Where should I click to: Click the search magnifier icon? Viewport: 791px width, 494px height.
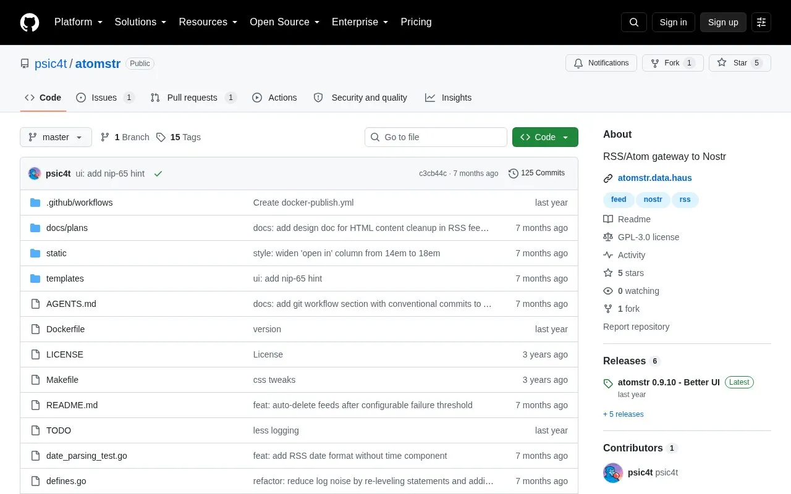634,22
